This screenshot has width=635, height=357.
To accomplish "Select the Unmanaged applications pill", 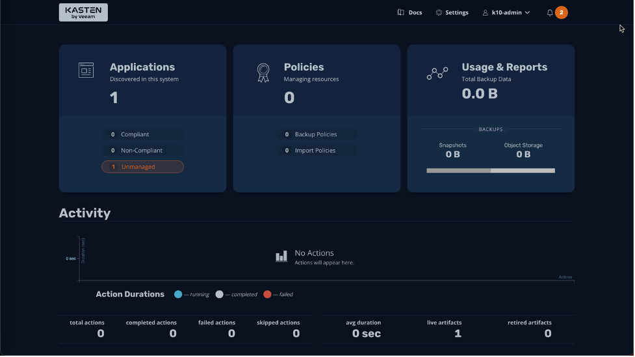I will click(143, 167).
